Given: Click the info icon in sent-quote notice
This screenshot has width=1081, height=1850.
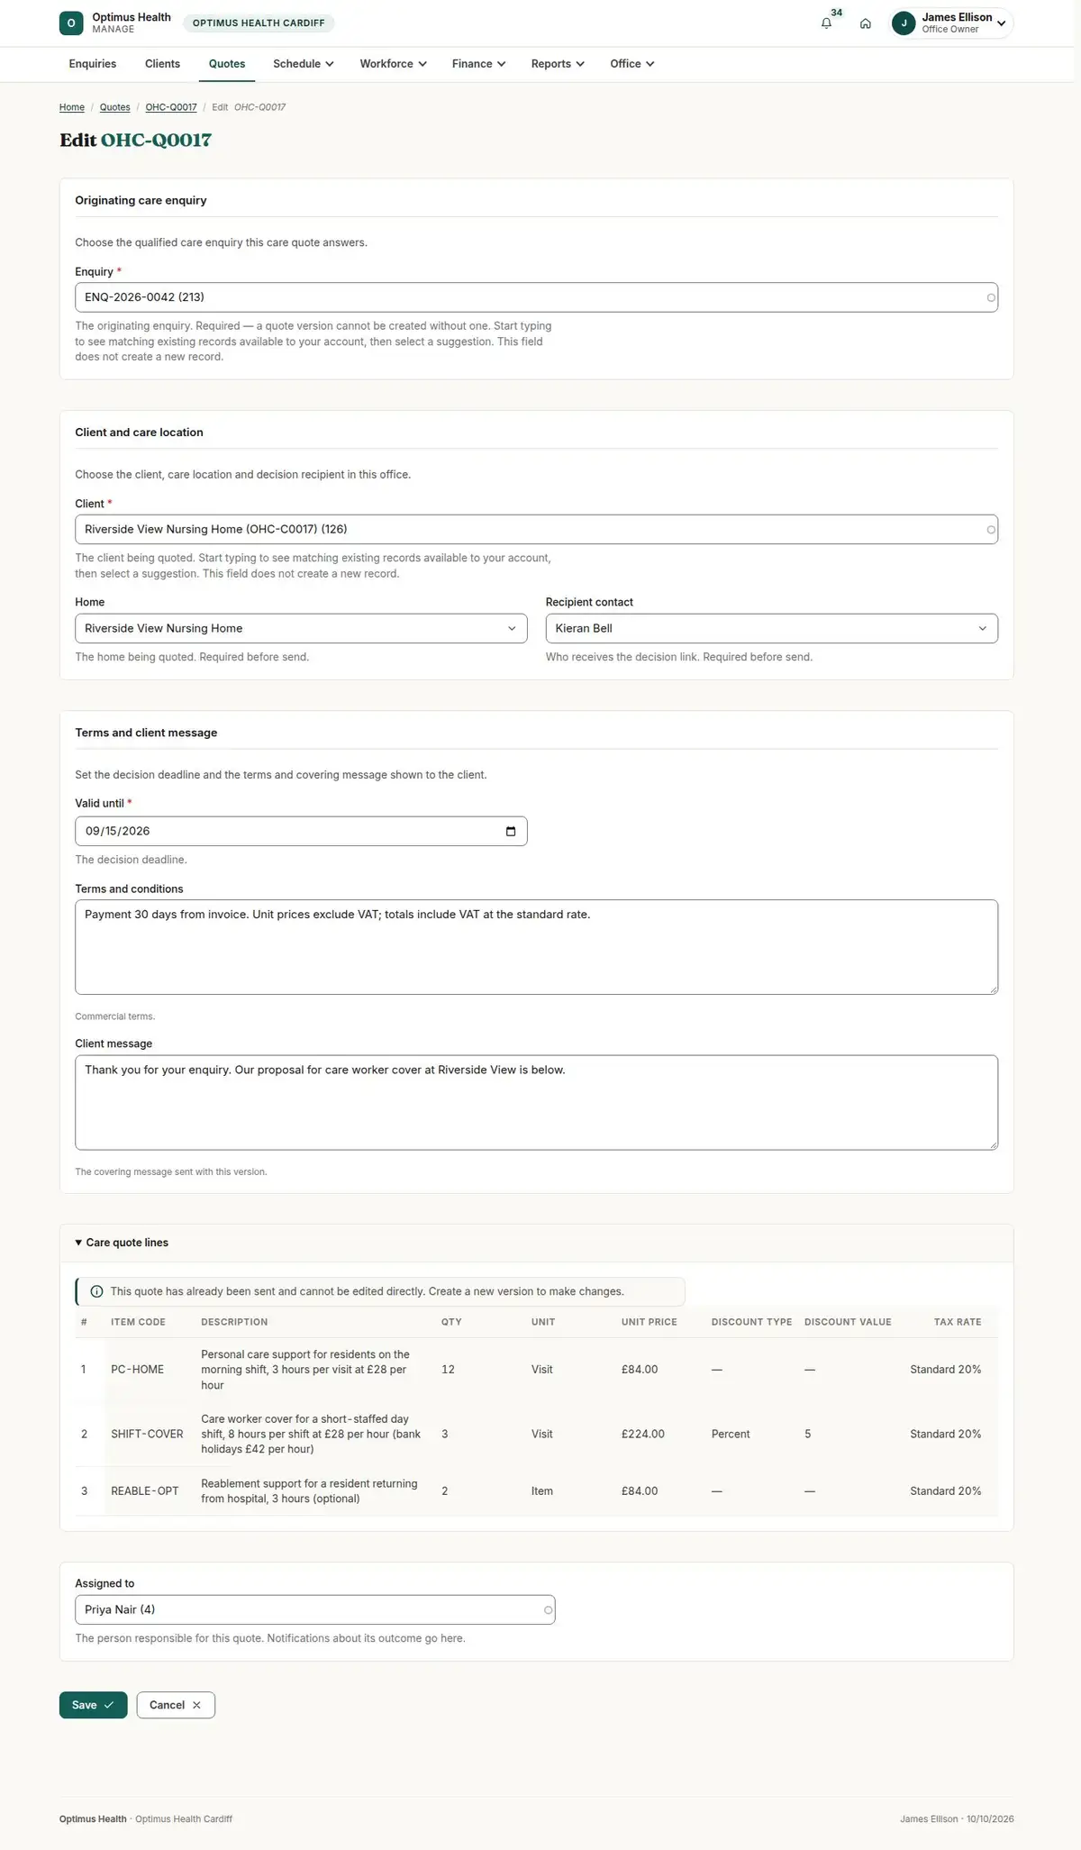Looking at the screenshot, I should click(96, 1291).
